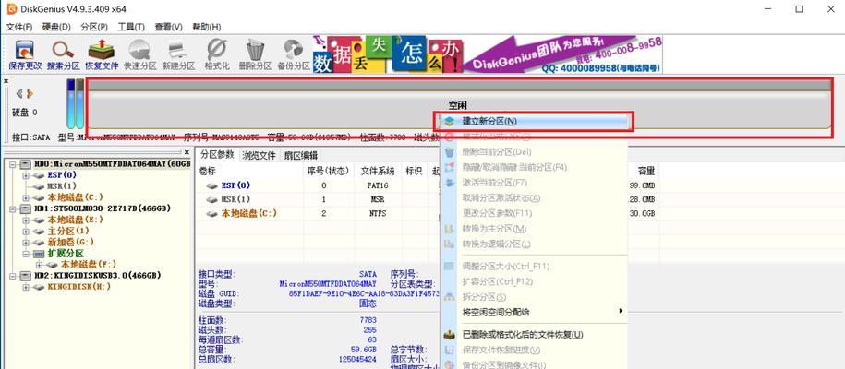Screen dimensions: 845x369
Task: Expand the ESP(0) tree node
Action: click(26, 175)
